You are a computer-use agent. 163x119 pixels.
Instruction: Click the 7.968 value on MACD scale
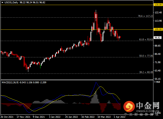pyautogui.click(x=157, y=82)
